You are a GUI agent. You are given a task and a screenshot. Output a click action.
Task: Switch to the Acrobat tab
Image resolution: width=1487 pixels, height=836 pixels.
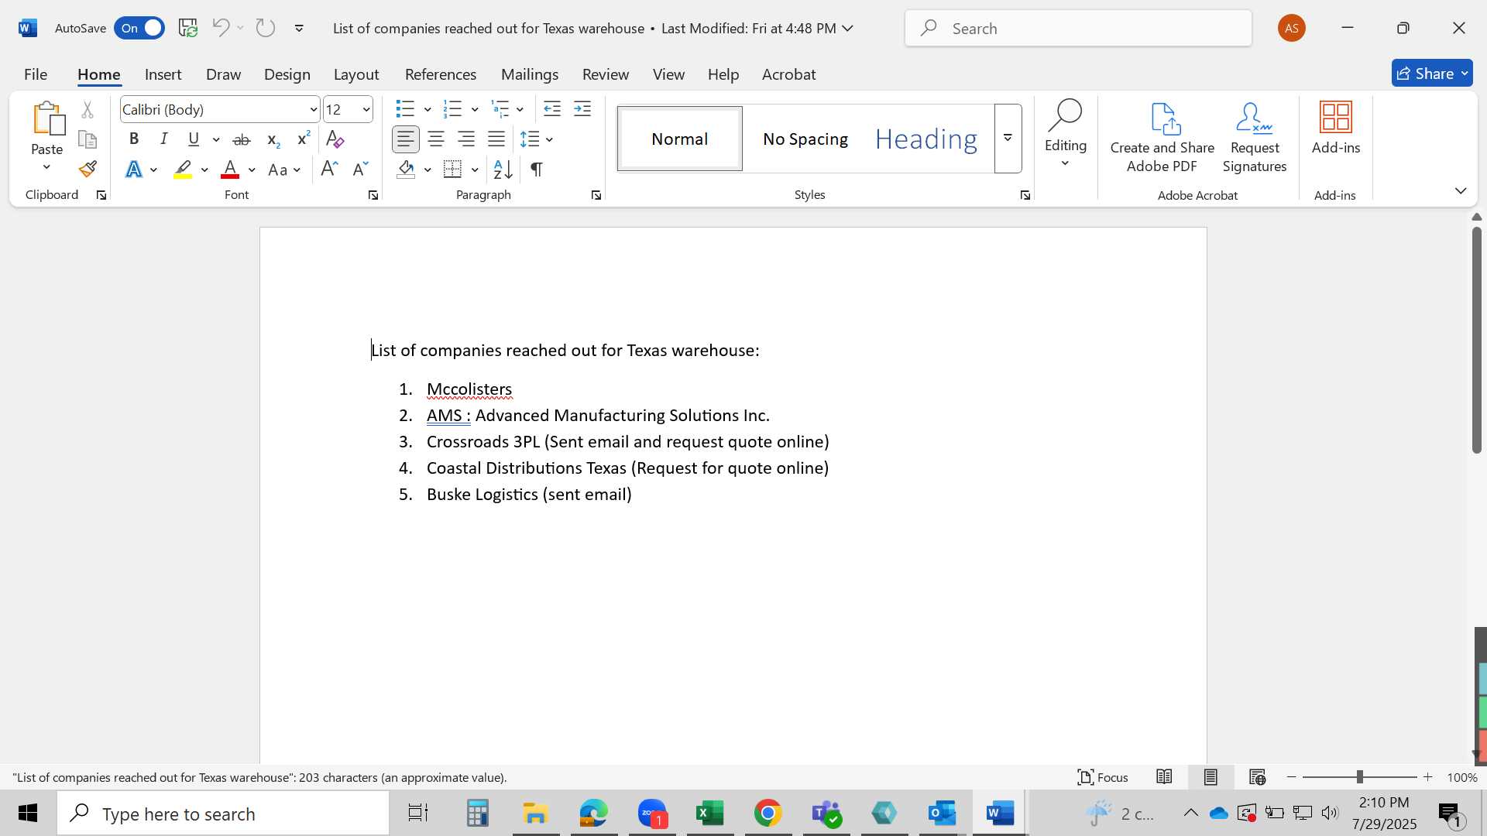pos(788,74)
